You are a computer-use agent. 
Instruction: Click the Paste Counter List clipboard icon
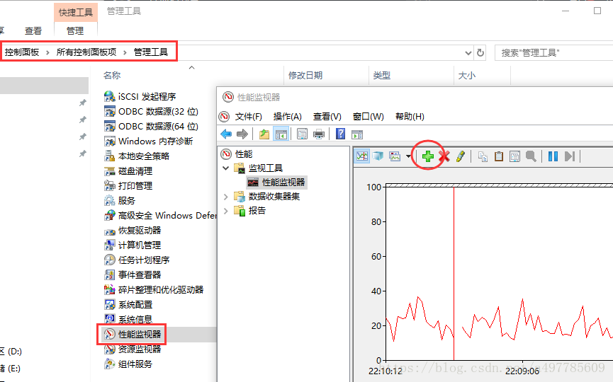[x=499, y=156]
